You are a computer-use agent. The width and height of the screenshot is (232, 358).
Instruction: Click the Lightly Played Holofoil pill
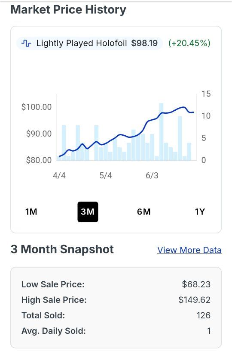tap(89, 43)
